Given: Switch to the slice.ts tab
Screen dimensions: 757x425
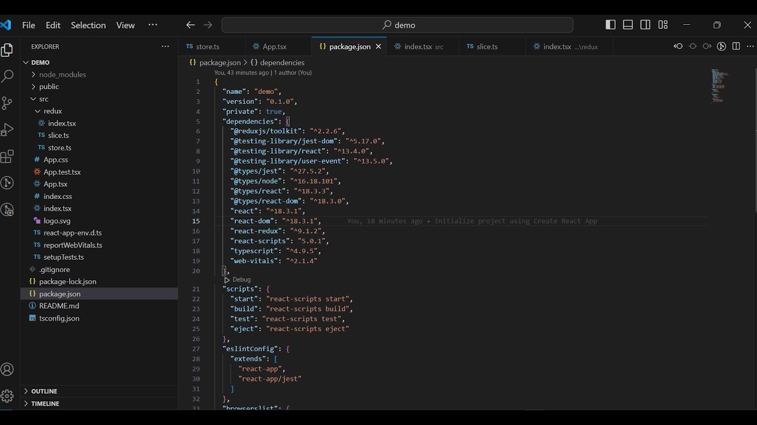Looking at the screenshot, I should [x=492, y=47].
